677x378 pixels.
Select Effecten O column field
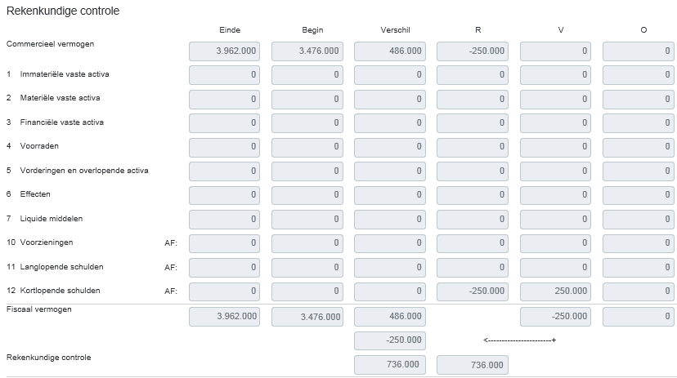tap(639, 195)
